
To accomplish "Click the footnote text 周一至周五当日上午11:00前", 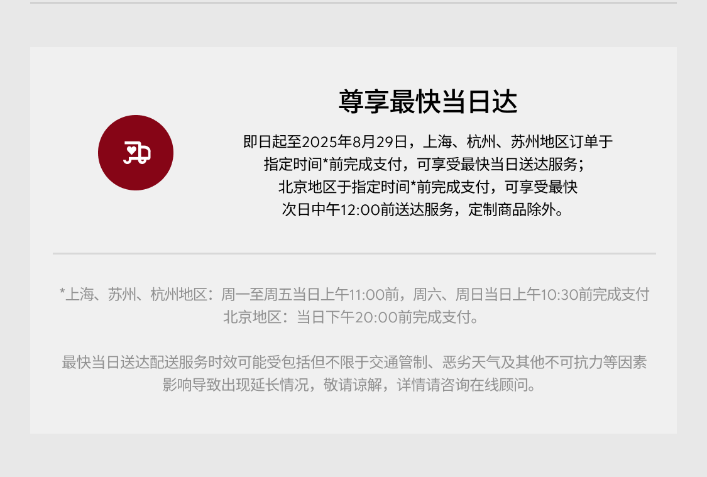I will (310, 294).
